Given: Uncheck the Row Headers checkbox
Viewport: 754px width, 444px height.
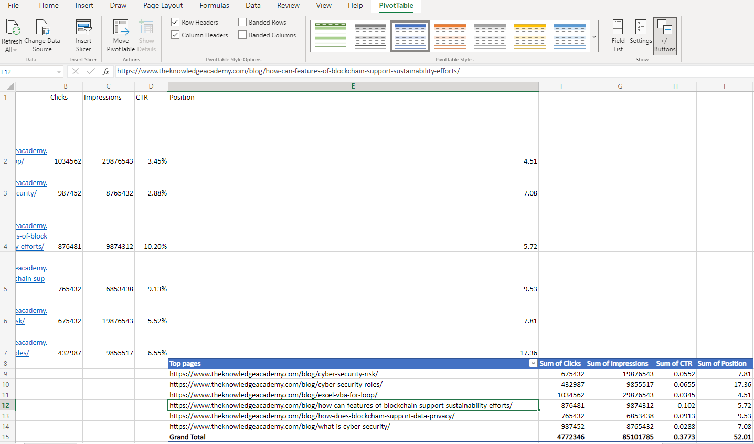Looking at the screenshot, I should tap(175, 23).
